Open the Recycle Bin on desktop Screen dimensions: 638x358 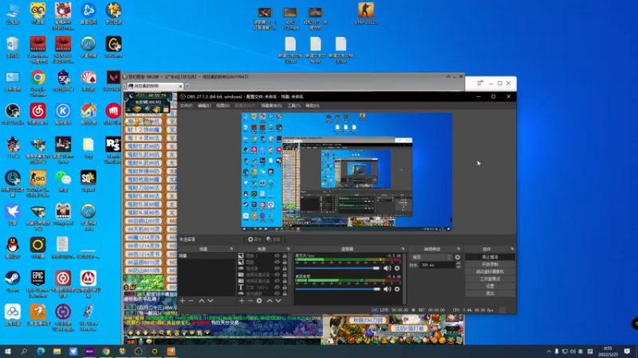13,47
